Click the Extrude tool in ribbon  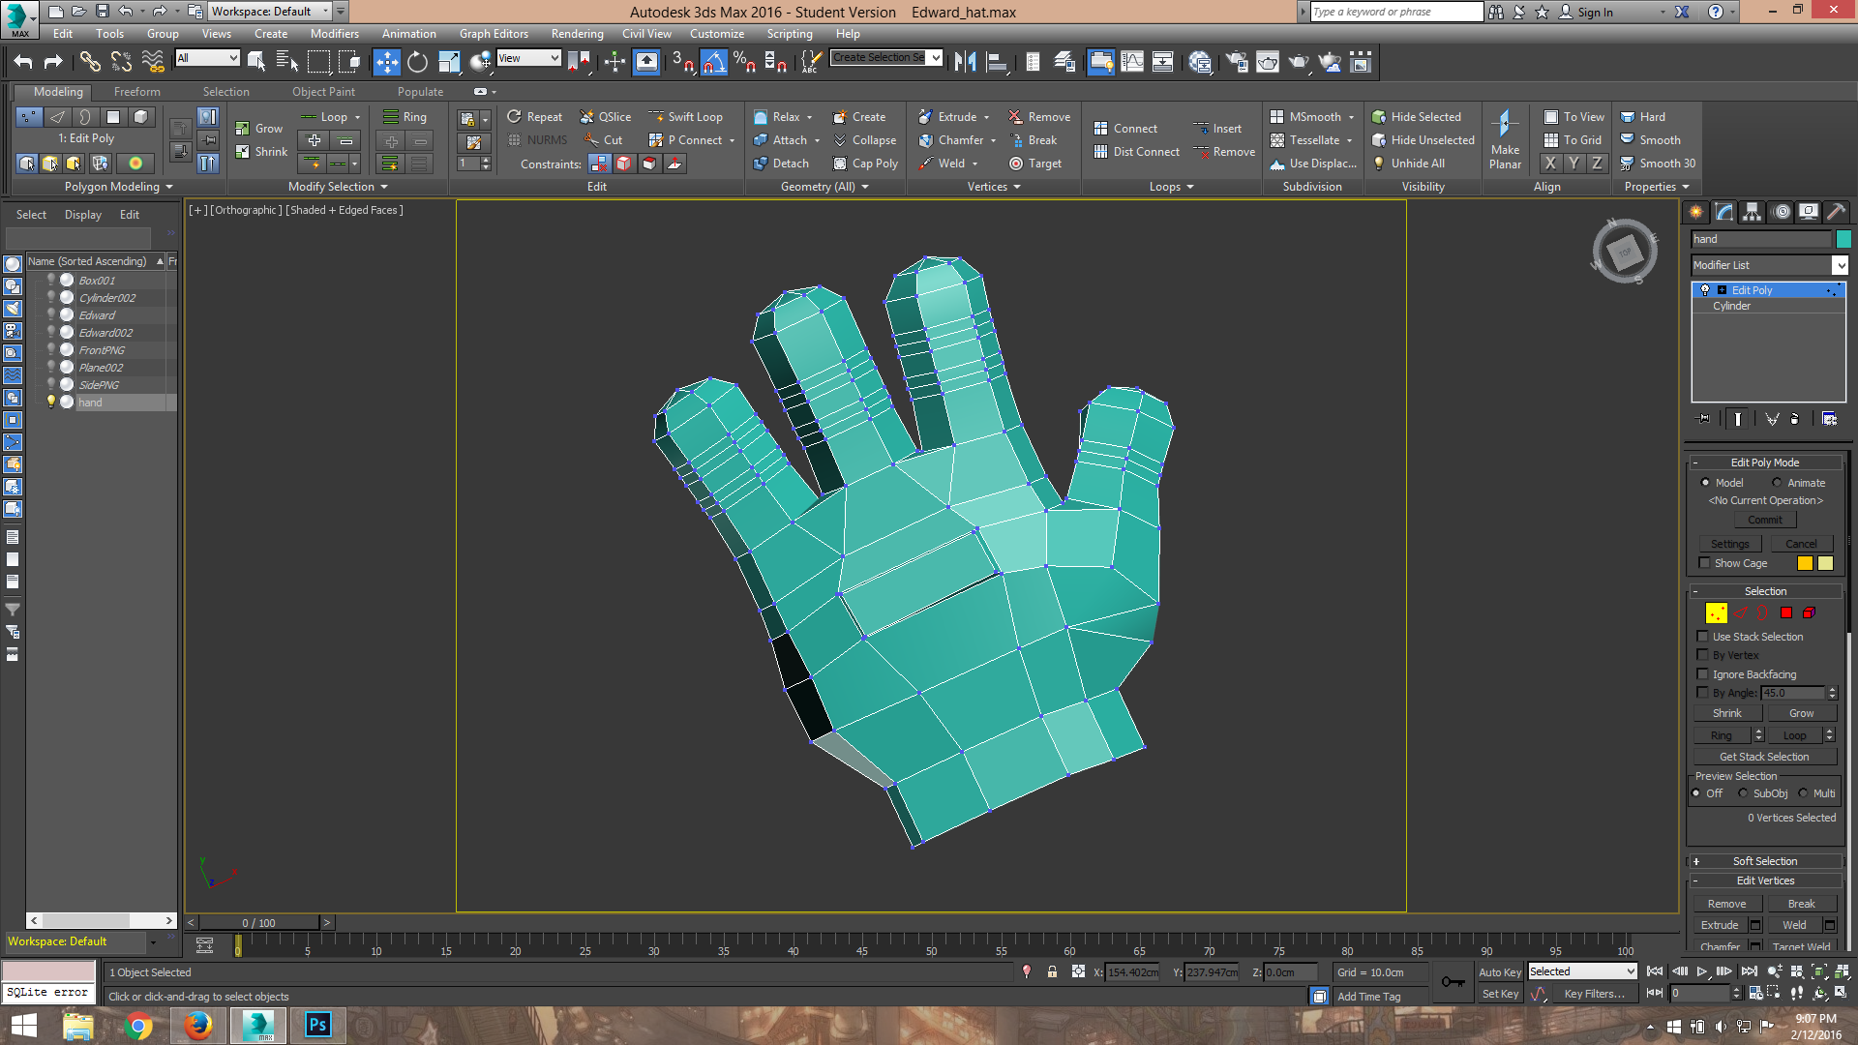point(947,117)
